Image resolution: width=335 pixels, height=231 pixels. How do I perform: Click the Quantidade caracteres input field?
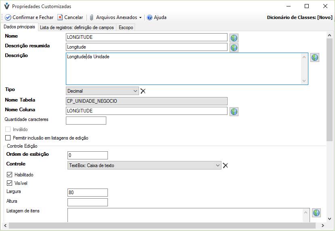tap(86, 121)
